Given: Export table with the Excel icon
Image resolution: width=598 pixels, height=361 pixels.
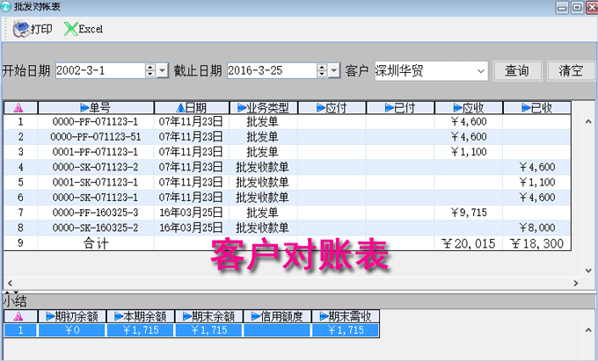Looking at the screenshot, I should click(71, 29).
